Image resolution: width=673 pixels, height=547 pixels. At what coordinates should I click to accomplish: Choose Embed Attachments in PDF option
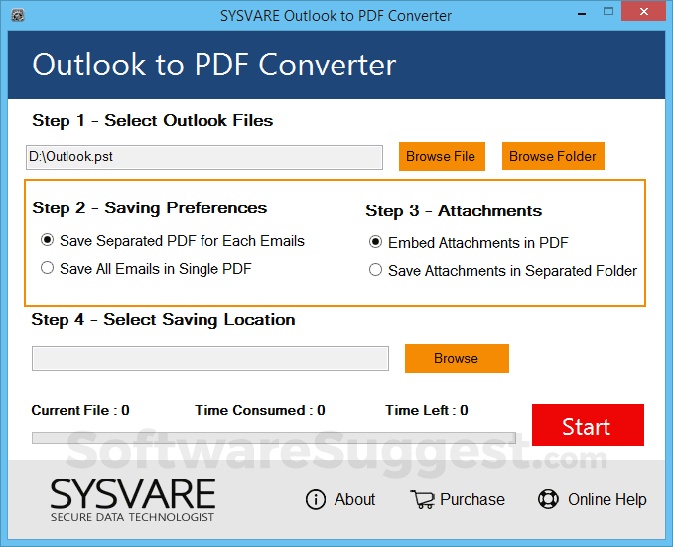[375, 242]
